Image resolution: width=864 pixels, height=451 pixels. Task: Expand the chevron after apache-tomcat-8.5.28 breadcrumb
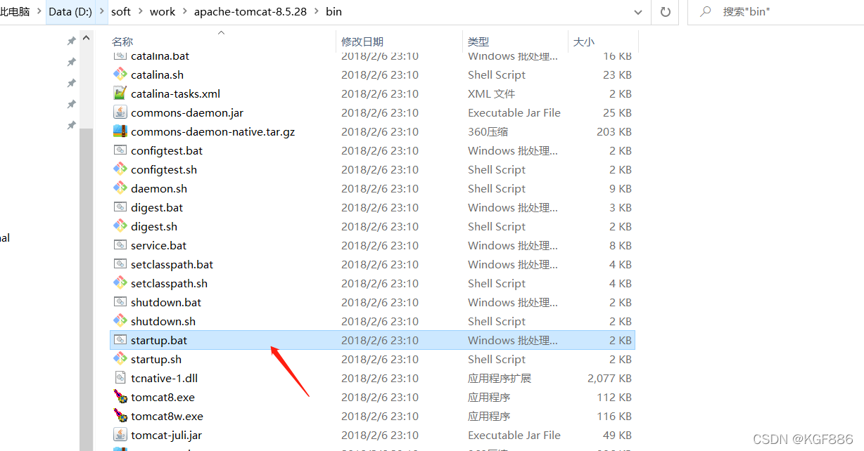tap(316, 12)
